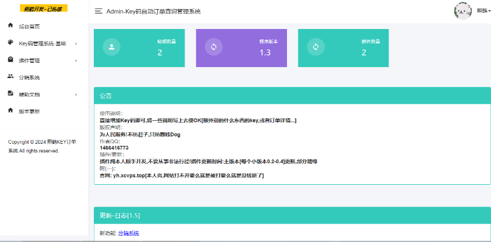Click the 公告 panel header
Viewport: 491px width, 244px height.
(x=292, y=95)
